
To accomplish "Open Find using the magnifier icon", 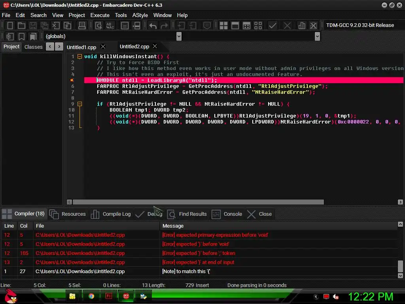I will (98, 25).
